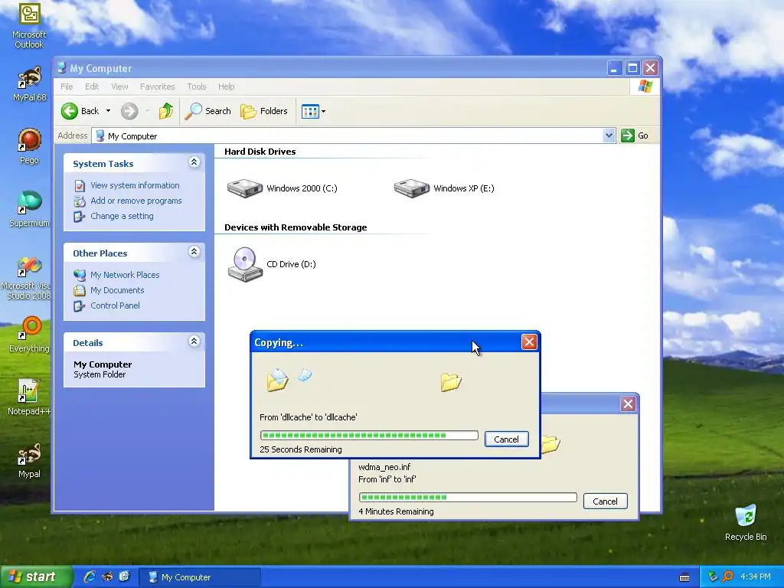Screen dimensions: 784x588
Task: Launch Mypal from Quick Launch
Action: (x=107, y=577)
